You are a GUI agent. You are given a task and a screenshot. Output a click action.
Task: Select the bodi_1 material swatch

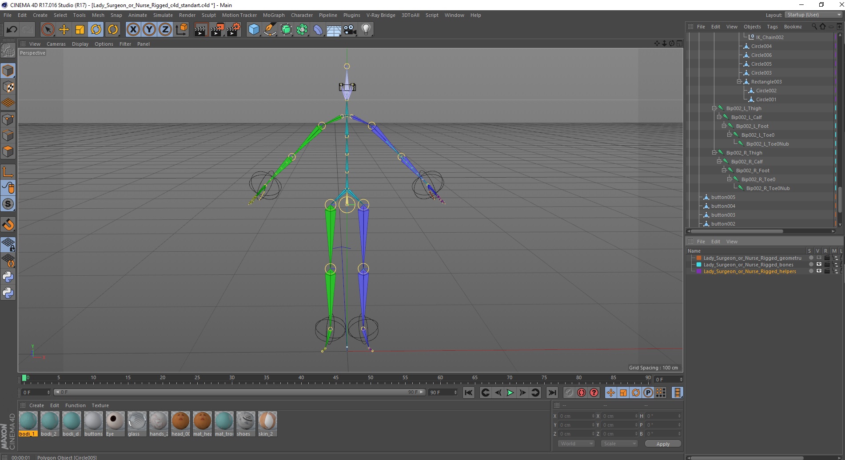[28, 424]
